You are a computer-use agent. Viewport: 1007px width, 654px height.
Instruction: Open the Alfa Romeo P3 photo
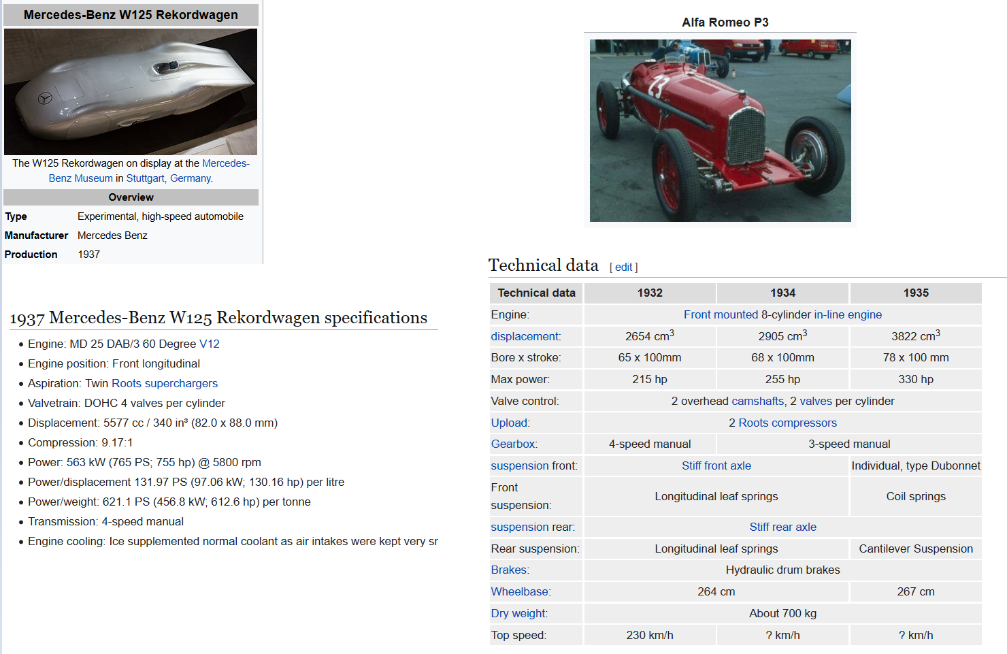click(720, 131)
